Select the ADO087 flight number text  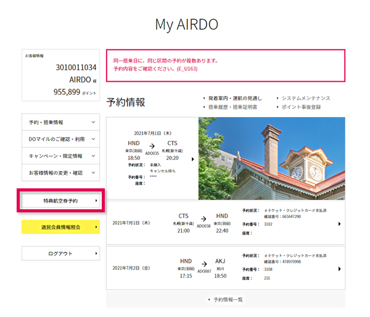204,271
